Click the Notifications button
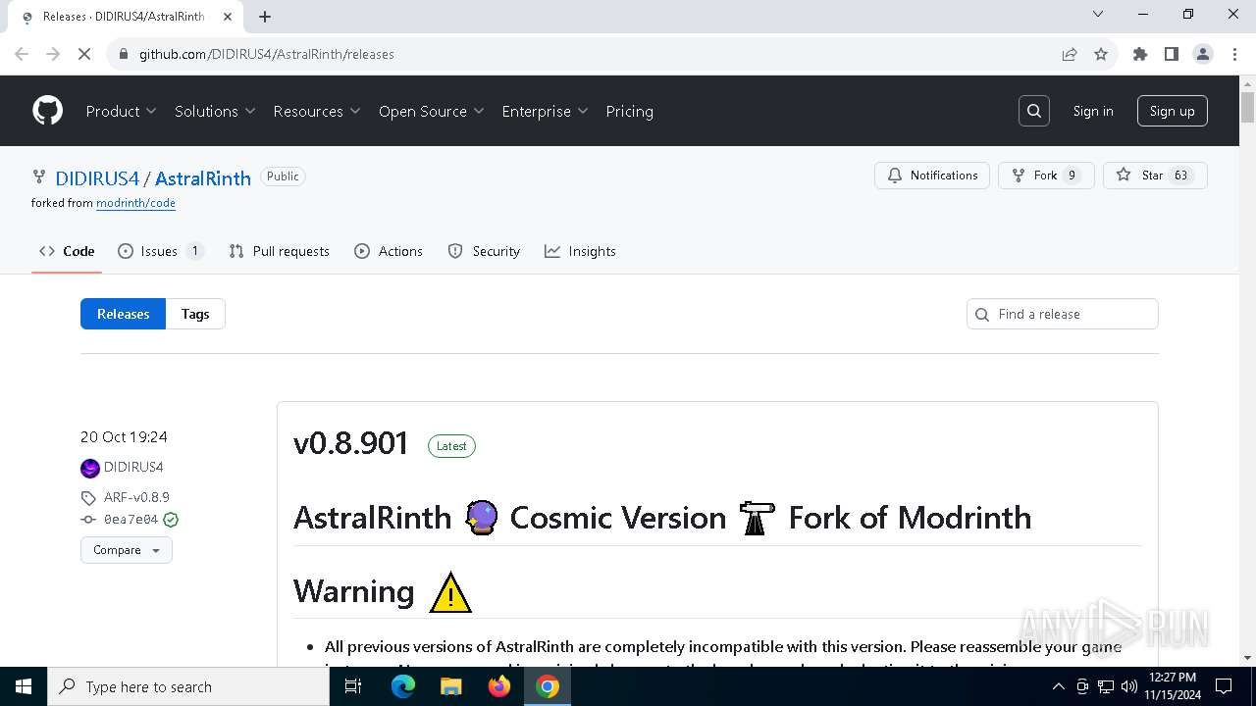 (x=932, y=176)
